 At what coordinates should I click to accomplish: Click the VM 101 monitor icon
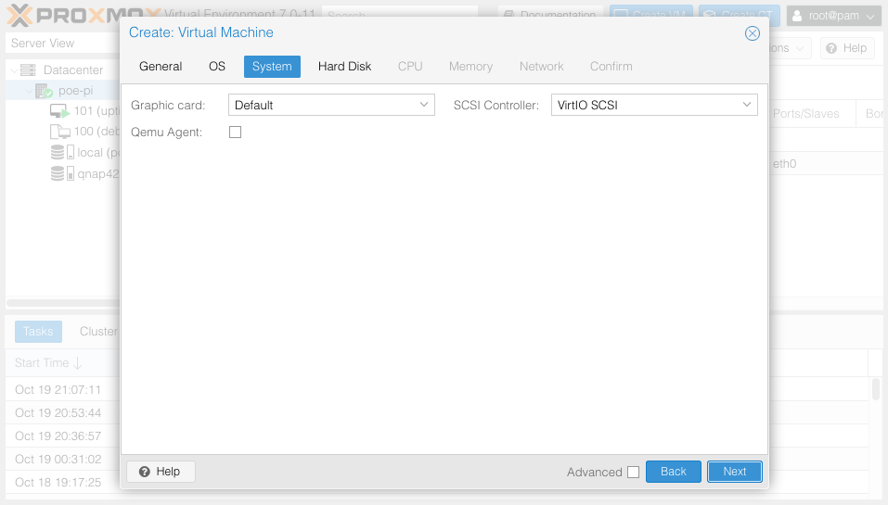pos(59,111)
